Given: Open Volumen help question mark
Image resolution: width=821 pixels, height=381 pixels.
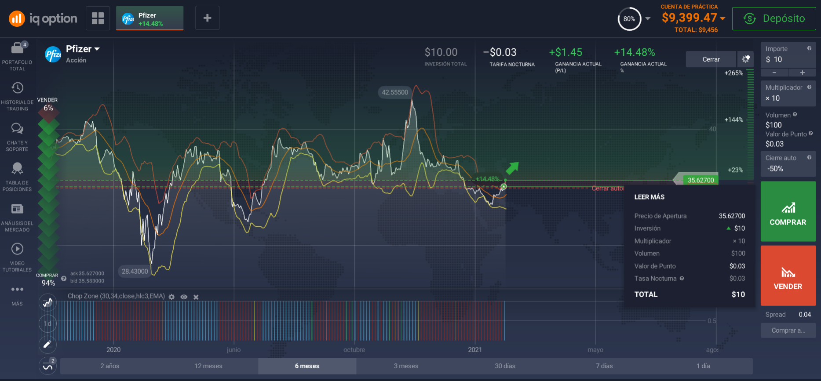Looking at the screenshot, I should click(x=795, y=115).
